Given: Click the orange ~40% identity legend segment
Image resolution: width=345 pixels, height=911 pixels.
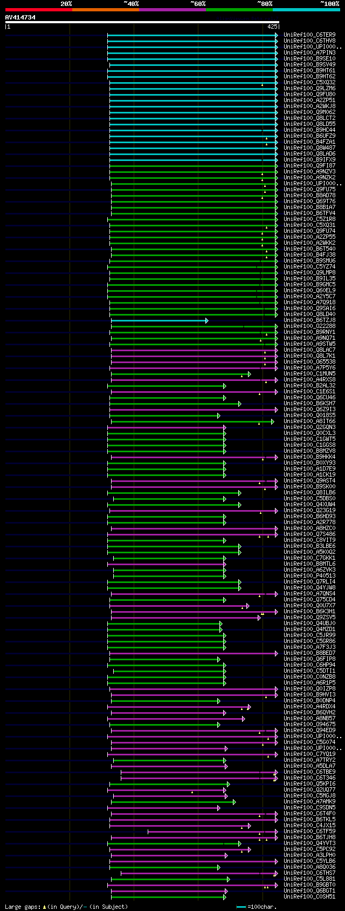Looking at the screenshot, I should pyautogui.click(x=106, y=9).
